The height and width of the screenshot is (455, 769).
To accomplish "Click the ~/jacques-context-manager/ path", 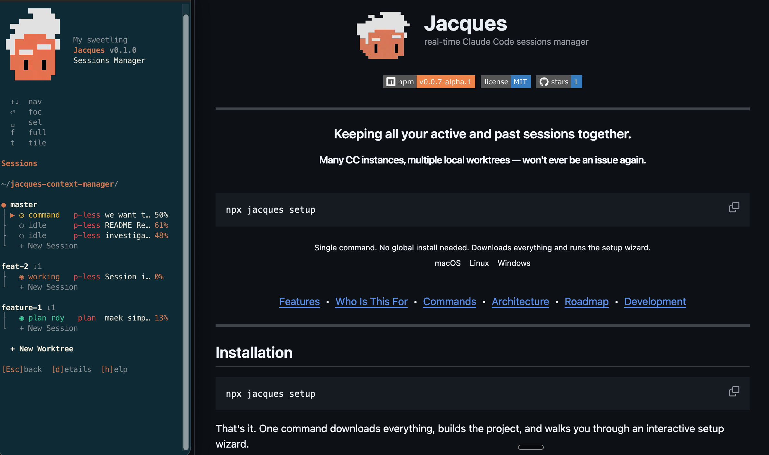I will (60, 184).
